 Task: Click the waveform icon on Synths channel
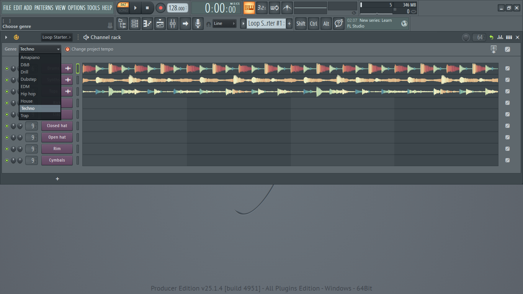[68, 80]
